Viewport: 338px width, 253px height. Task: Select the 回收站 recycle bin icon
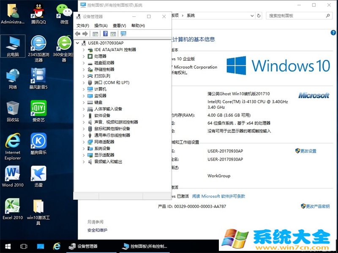pyautogui.click(x=13, y=111)
